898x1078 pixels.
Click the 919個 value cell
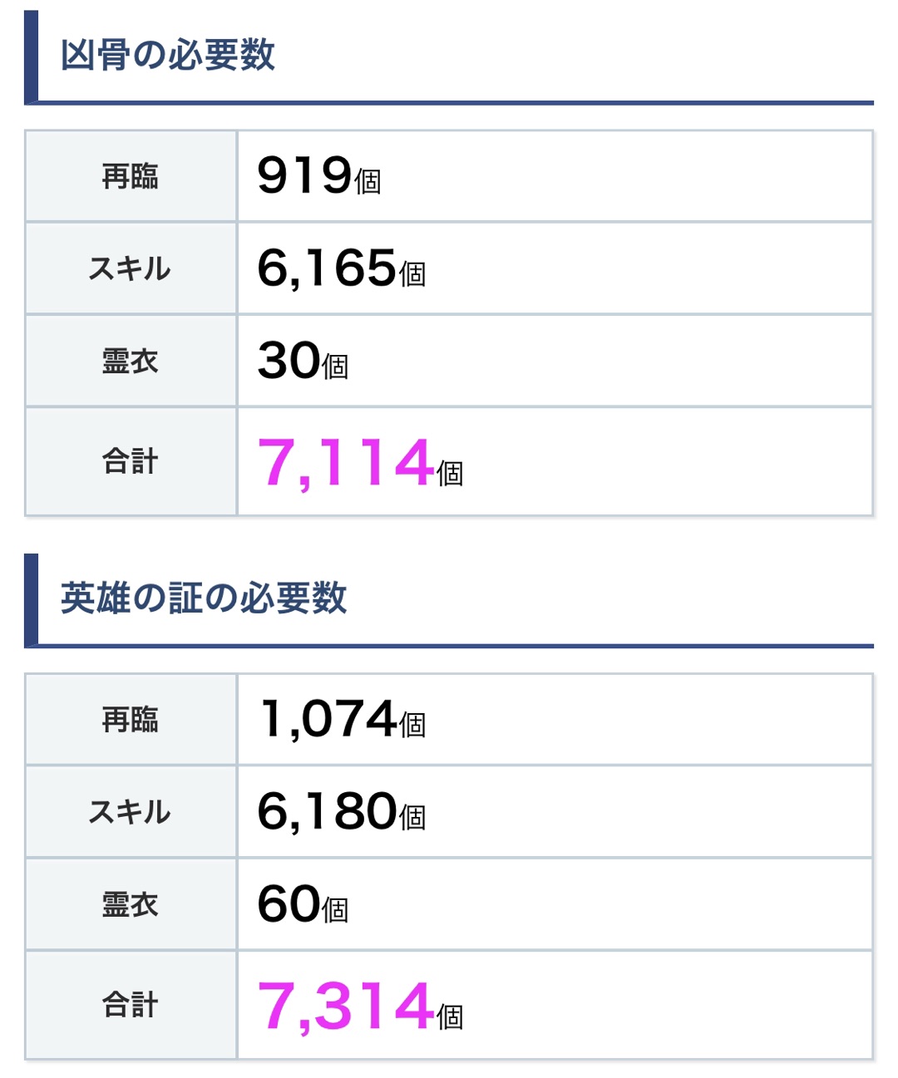point(319,176)
